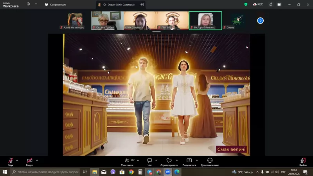Open the Windows notification center
This screenshot has height=176, width=313.
point(306,172)
